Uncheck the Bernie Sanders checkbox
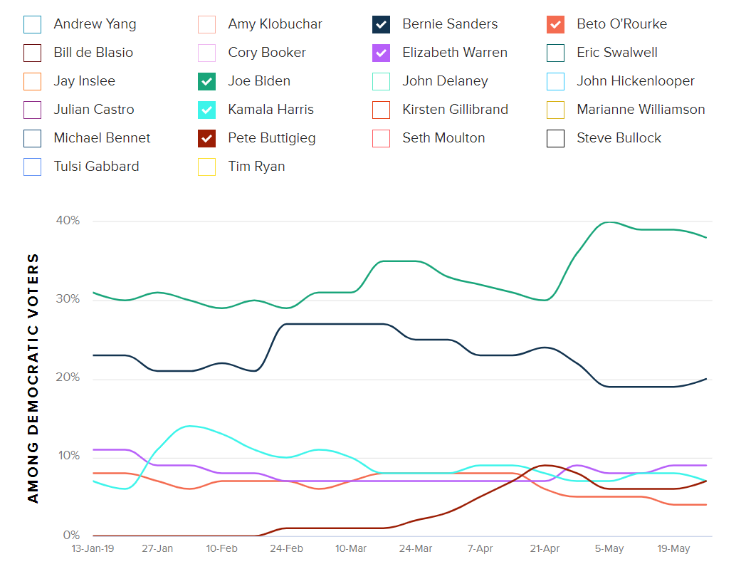The height and width of the screenshot is (574, 746). pyautogui.click(x=382, y=24)
